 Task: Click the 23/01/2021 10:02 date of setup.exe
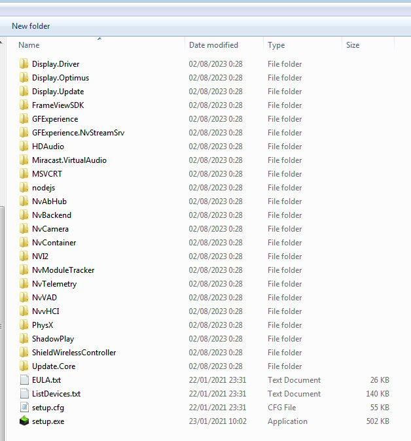(218, 421)
